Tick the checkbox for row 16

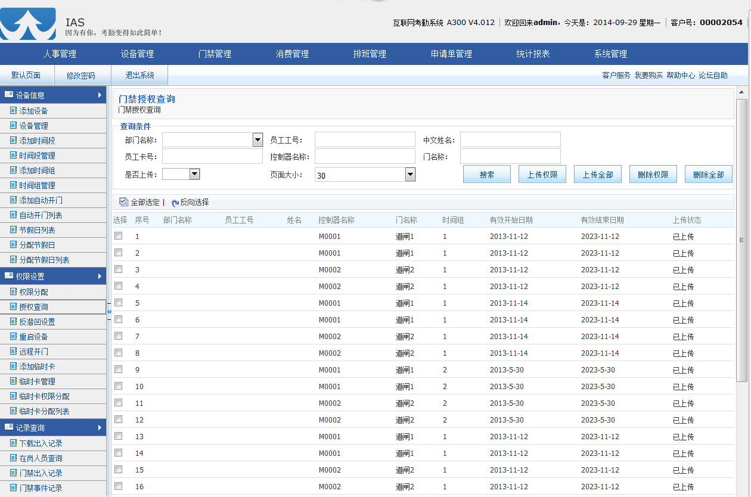(x=118, y=486)
